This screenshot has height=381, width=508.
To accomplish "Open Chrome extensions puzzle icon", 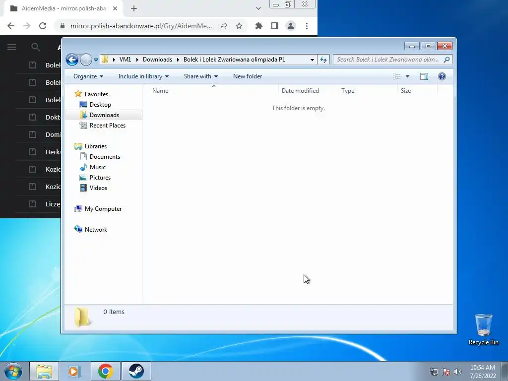I will (258, 26).
